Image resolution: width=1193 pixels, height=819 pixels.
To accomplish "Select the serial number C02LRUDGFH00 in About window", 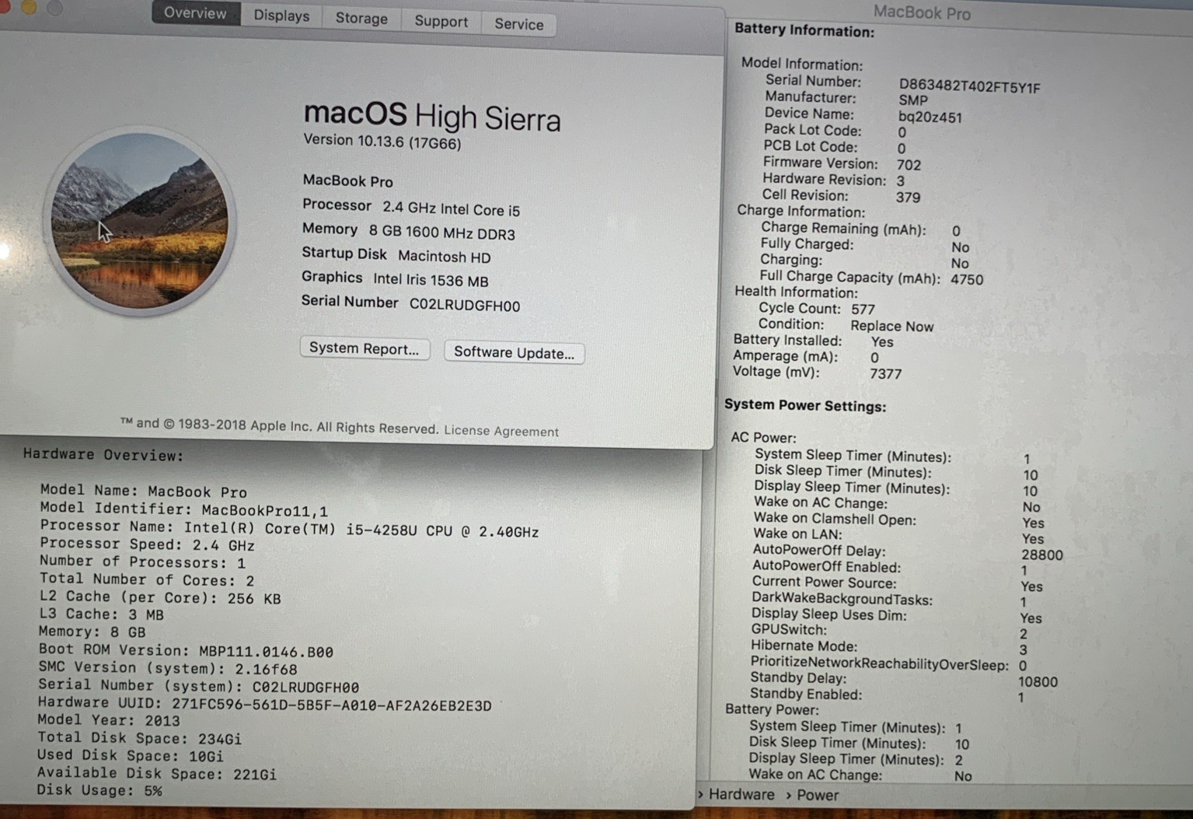I will point(465,305).
